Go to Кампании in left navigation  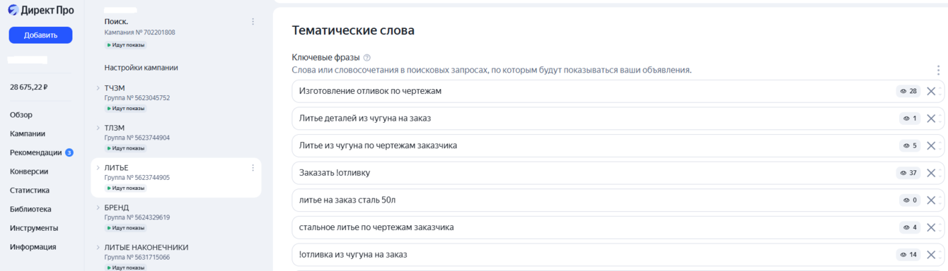click(28, 133)
